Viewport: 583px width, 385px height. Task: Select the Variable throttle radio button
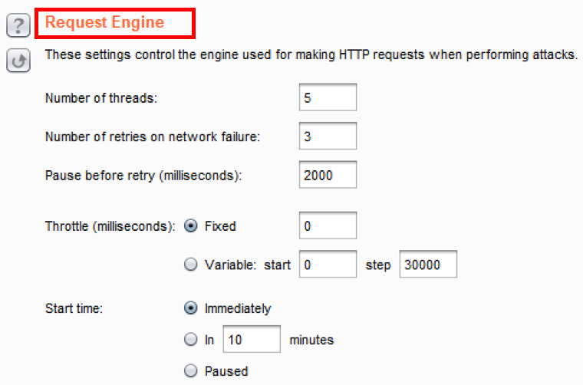[191, 265]
